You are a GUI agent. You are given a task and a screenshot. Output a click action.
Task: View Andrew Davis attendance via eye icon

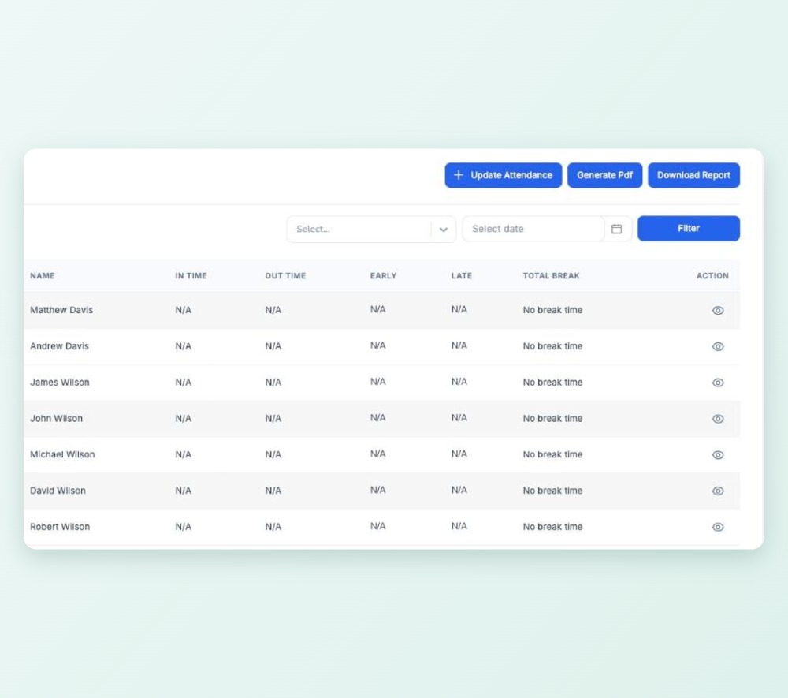click(718, 346)
